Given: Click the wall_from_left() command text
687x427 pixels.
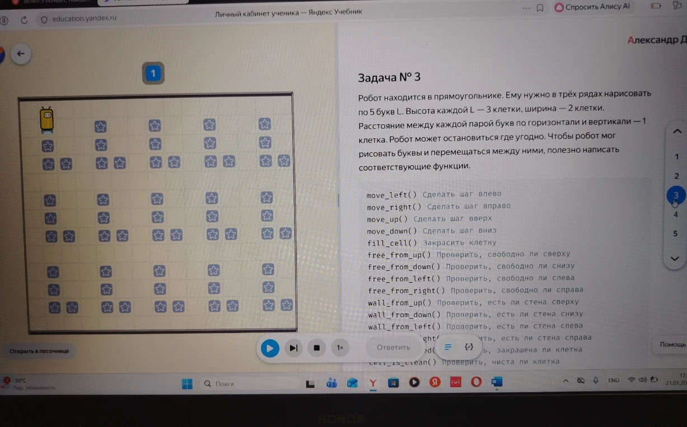Looking at the screenshot, I should [404, 326].
